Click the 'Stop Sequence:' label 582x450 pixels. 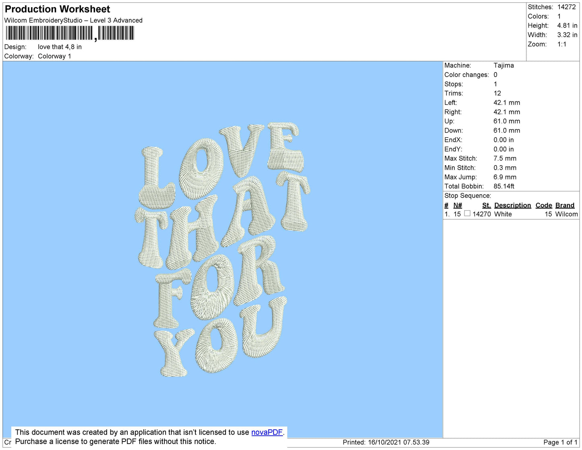468,195
